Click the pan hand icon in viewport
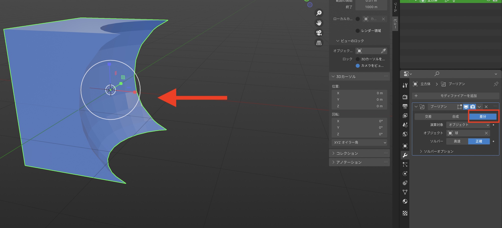The width and height of the screenshot is (502, 228). pyautogui.click(x=319, y=23)
